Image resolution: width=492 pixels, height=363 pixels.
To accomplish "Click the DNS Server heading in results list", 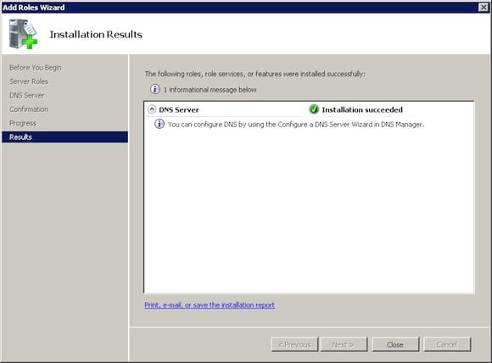I will point(179,109).
